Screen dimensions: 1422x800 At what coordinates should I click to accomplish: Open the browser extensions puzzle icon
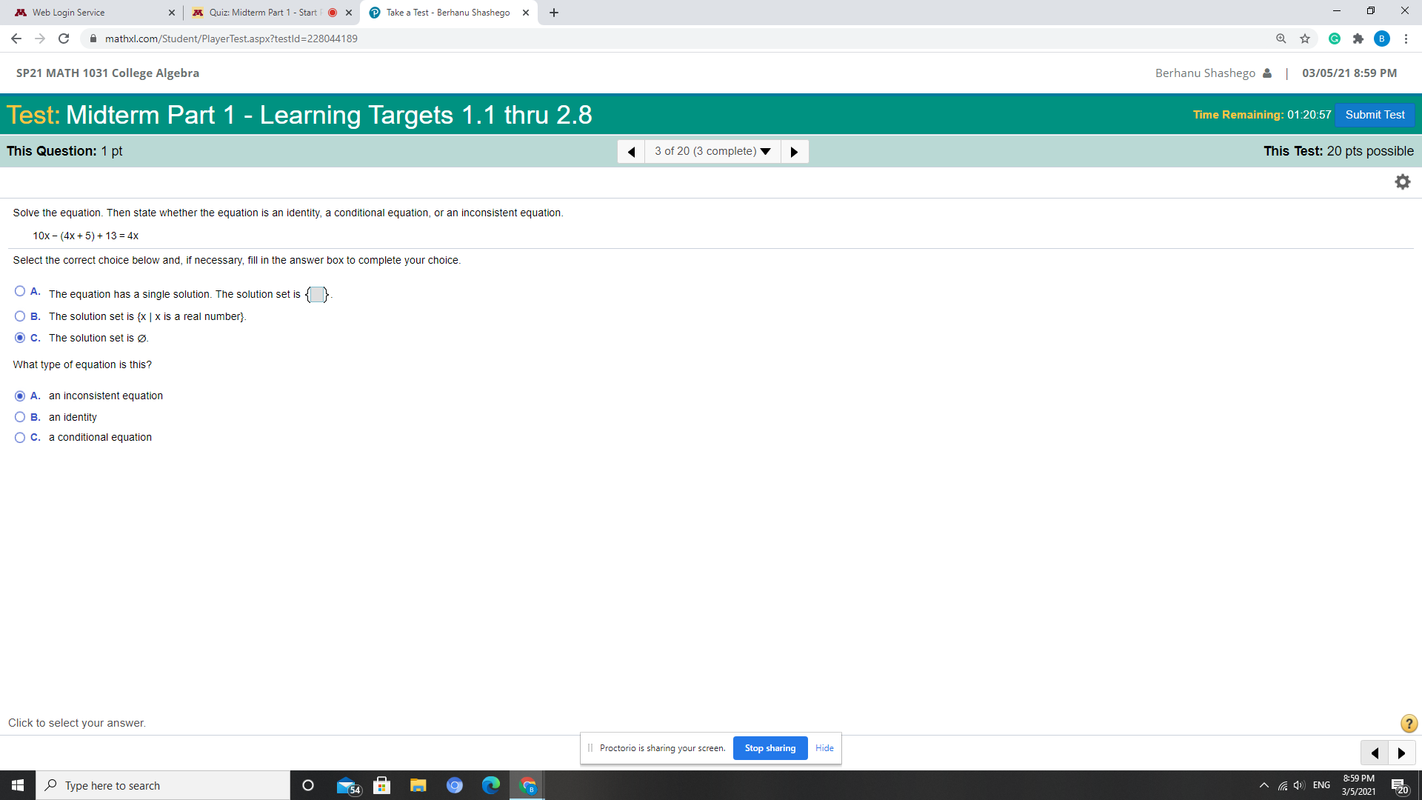coord(1358,39)
